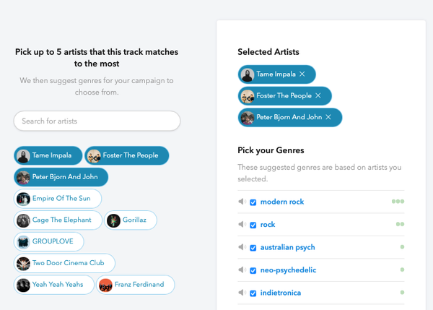Toggle the neo-psychedelic checkbox
The image size is (433, 310).
click(253, 270)
